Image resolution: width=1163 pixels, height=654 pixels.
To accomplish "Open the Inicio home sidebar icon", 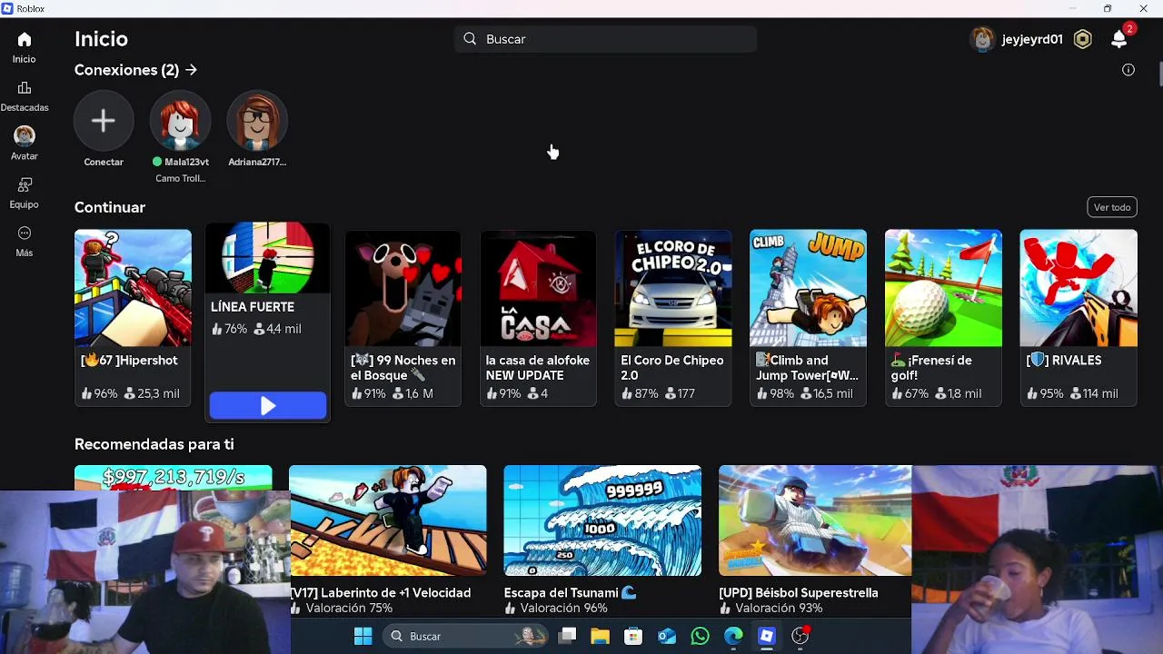I will pyautogui.click(x=25, y=40).
